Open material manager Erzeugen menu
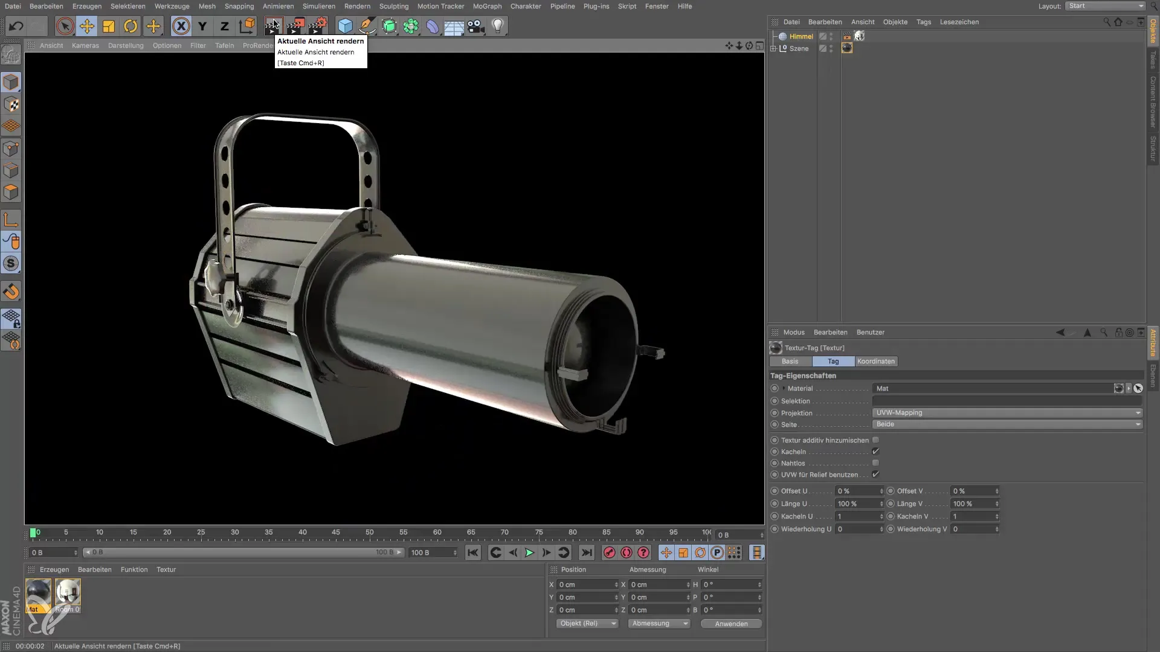 [54, 569]
